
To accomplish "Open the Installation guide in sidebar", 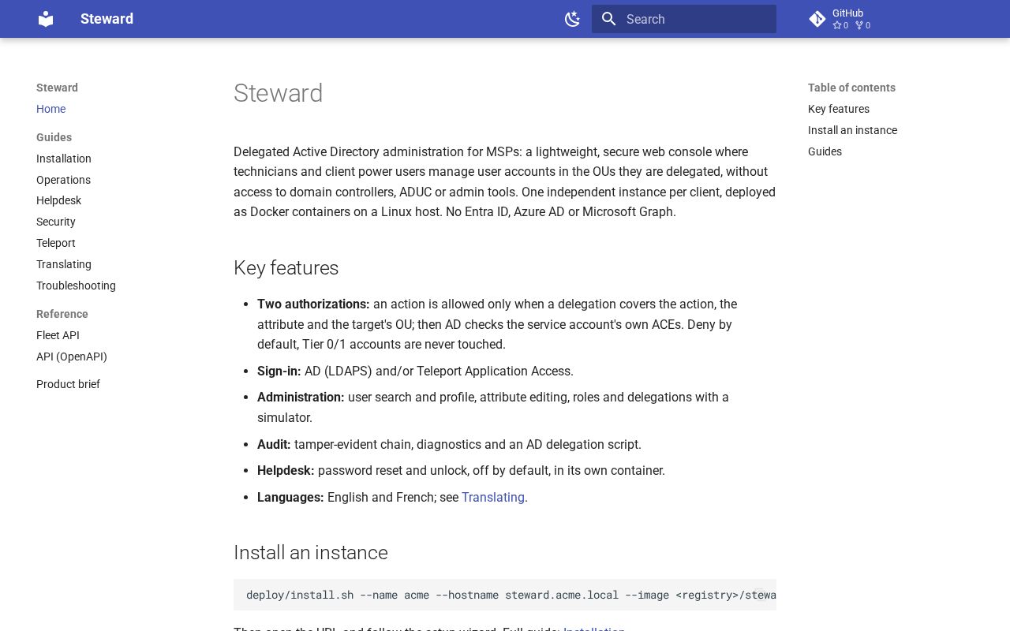I will coord(64,159).
